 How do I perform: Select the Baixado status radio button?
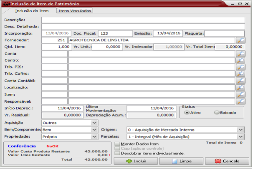(217, 113)
